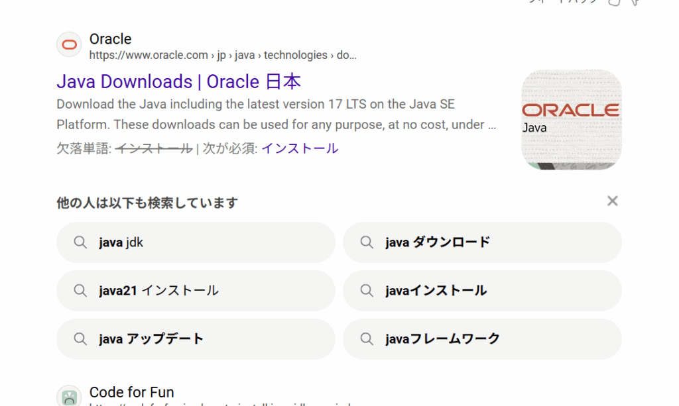The image size is (679, 406).
Task: Click the magnifier icon beside java アップデート
Action: pyautogui.click(x=80, y=339)
